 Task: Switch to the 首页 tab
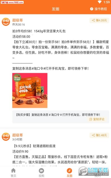(13, 172)
